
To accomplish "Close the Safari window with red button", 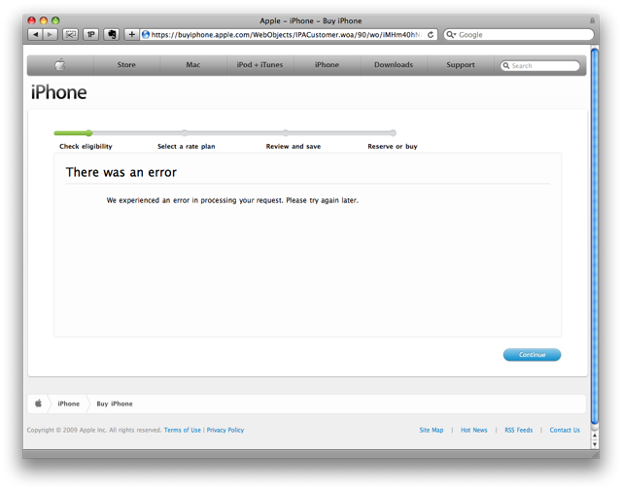I will (32, 20).
